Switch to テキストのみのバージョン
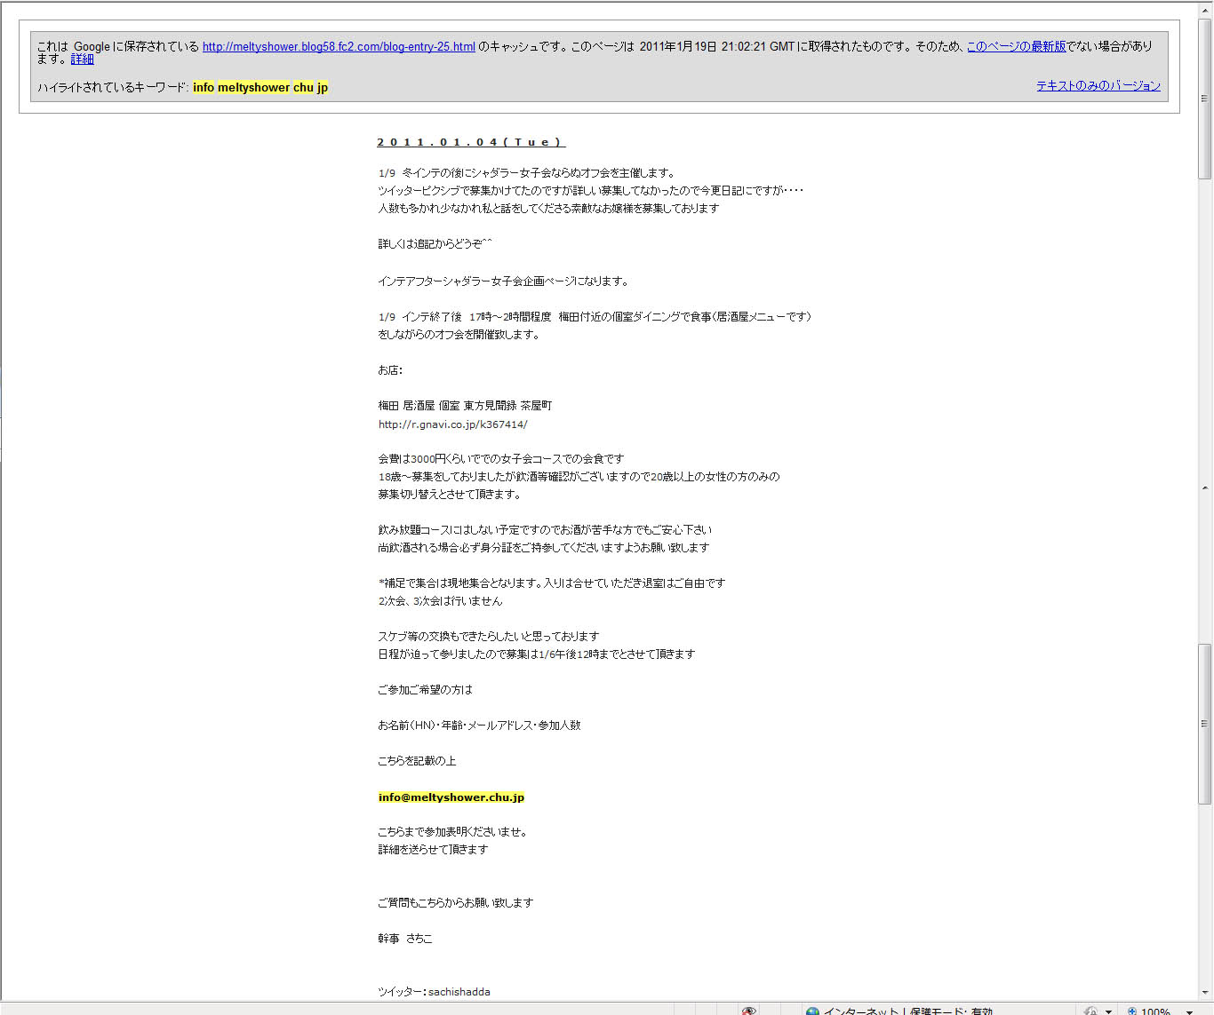The image size is (1214, 1015). (x=1098, y=86)
